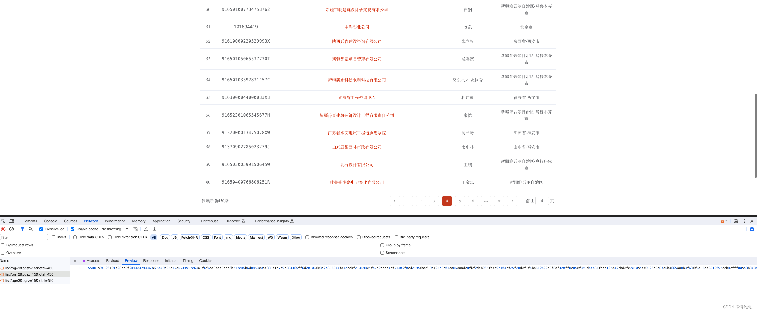Open the Headers sub-tab
The image size is (757, 312).
93,261
